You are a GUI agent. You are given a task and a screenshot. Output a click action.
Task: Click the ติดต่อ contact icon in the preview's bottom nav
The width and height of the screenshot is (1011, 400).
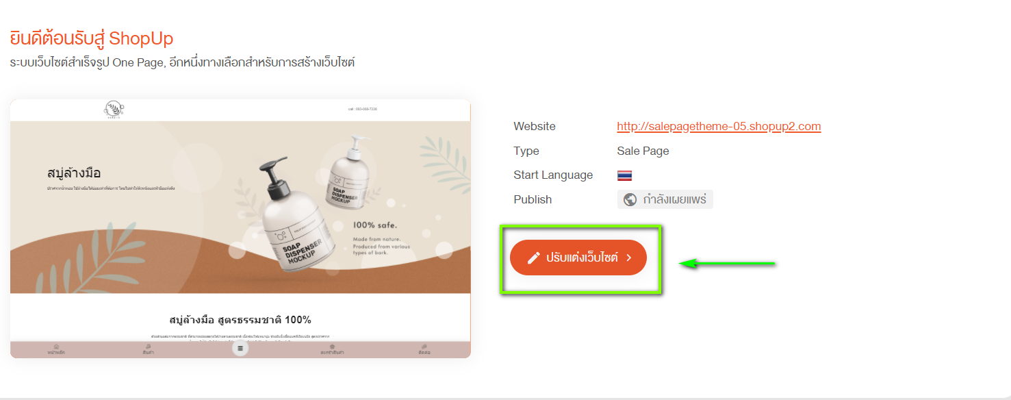424,347
